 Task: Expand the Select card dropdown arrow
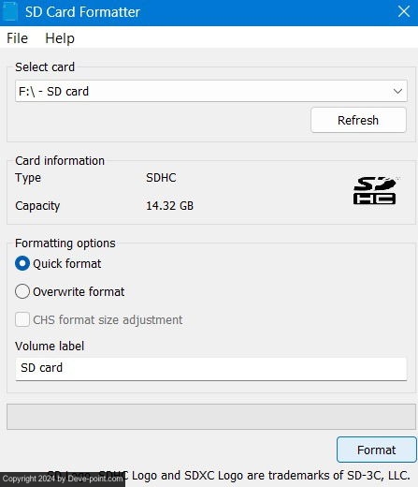click(x=397, y=91)
